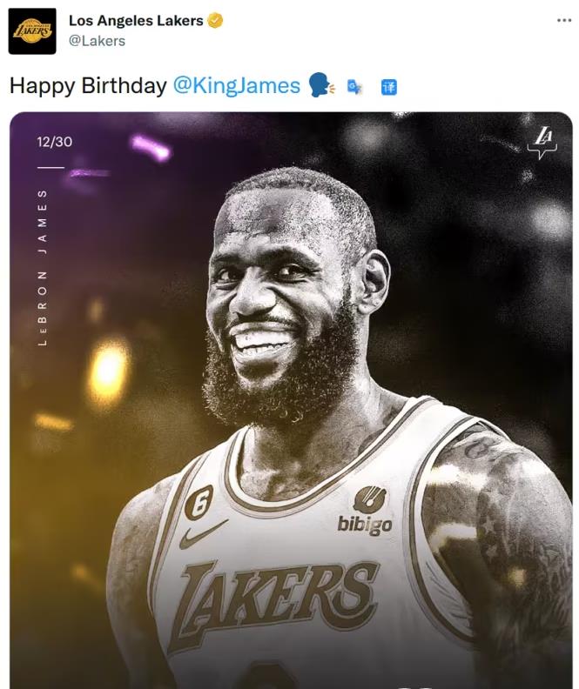Viewport: 579px width, 689px height.
Task: Click the Google Translate icon
Action: click(354, 86)
